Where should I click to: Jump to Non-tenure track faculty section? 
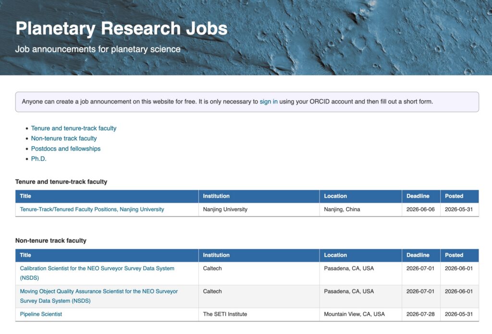(x=64, y=138)
